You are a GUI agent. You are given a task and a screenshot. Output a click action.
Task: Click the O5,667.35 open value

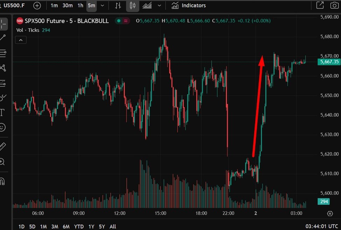tap(148, 21)
